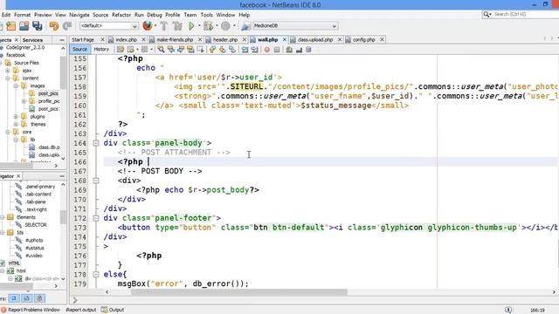This screenshot has width=559, height=314.
Task: Collapse code fold at line 178
Action: (96, 275)
